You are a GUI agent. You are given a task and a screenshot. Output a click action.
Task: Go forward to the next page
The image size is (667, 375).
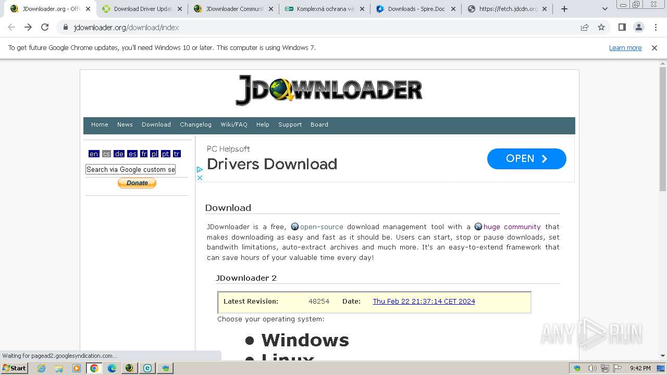[28, 27]
